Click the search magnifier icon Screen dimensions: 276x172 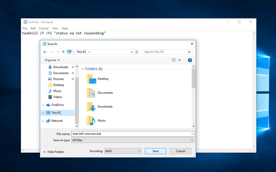189,52
